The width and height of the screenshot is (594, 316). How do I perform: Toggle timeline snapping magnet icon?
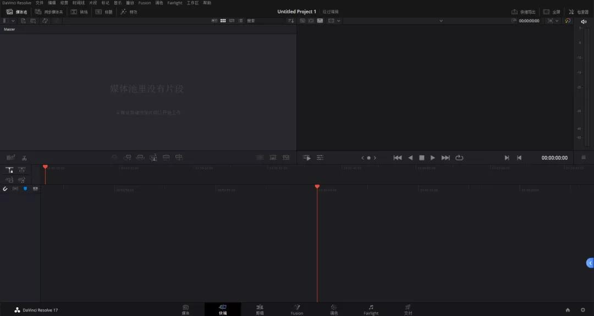coord(5,189)
